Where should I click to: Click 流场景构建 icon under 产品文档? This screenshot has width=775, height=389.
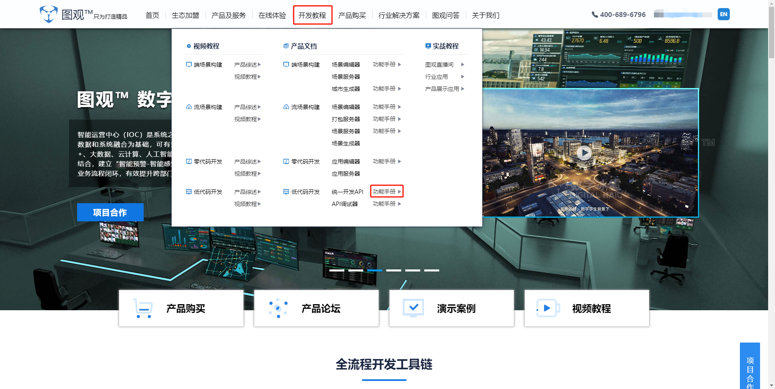click(286, 107)
